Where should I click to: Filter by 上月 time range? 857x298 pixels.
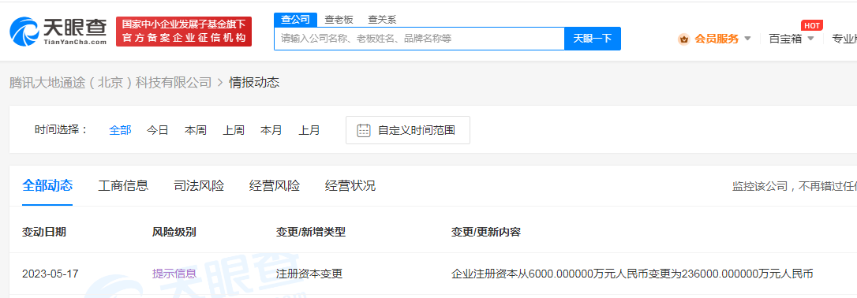pos(309,130)
